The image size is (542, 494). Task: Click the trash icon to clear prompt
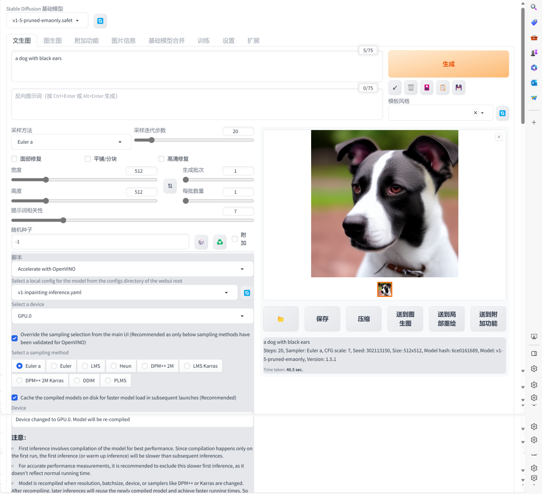pyautogui.click(x=411, y=88)
